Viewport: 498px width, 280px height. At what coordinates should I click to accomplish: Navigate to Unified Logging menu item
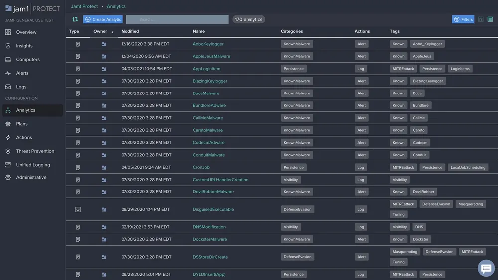click(x=33, y=165)
